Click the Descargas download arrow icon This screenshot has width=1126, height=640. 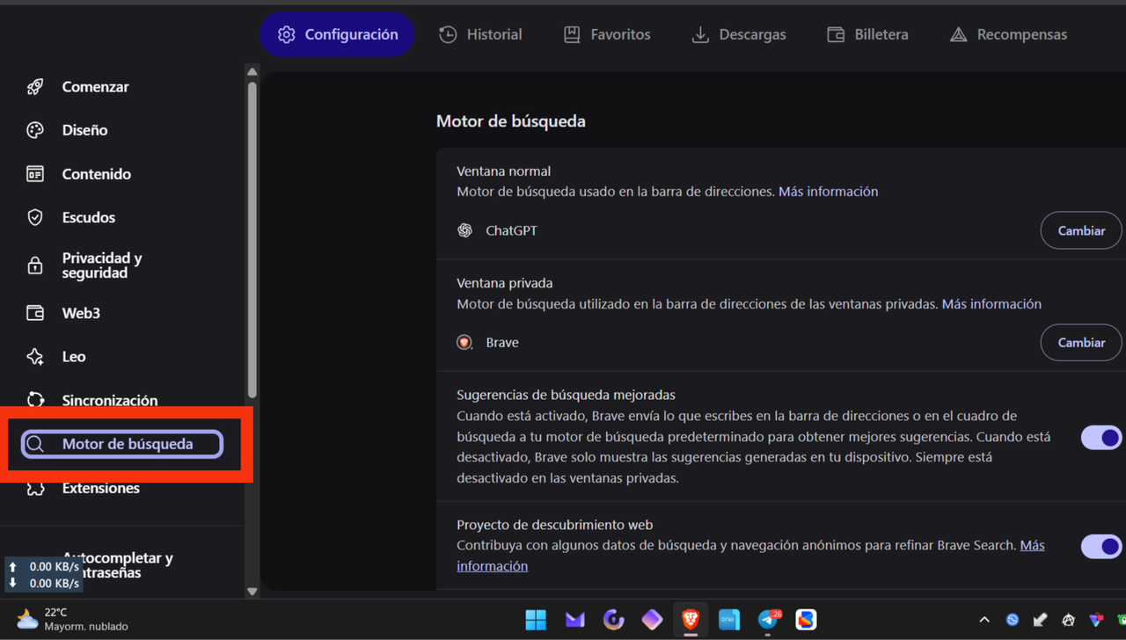700,34
